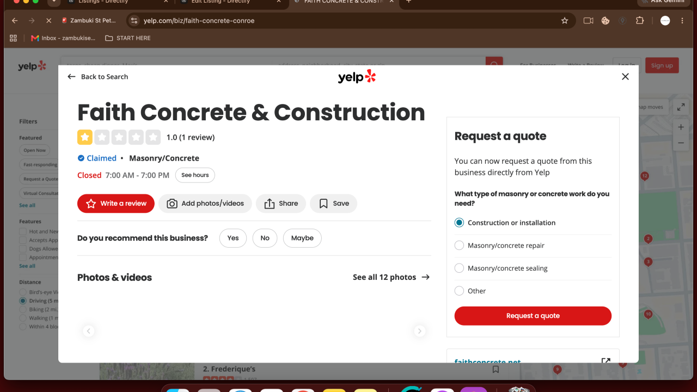Image resolution: width=697 pixels, height=392 pixels.
Task: Open the Chrome apps grid icon
Action: 14,38
